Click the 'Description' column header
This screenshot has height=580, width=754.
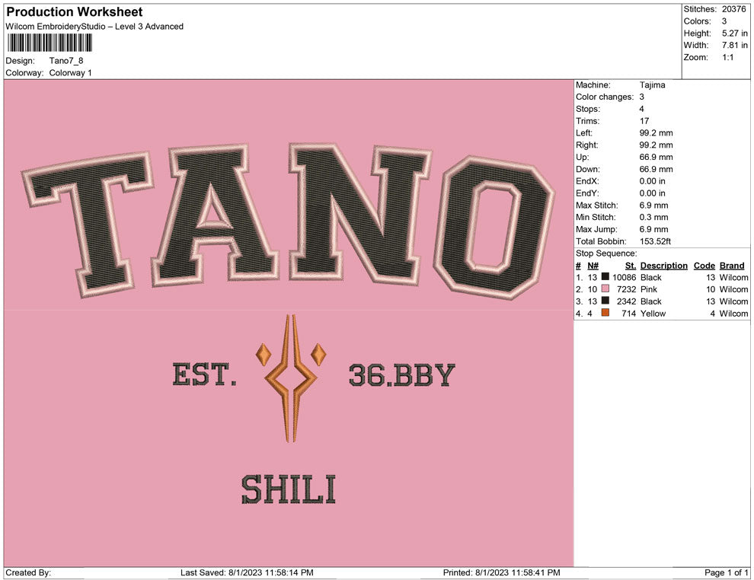(664, 266)
